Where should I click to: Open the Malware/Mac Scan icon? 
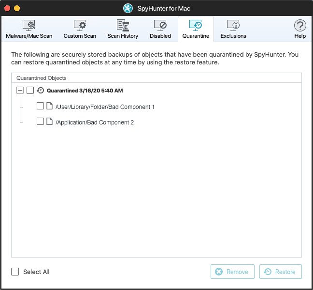[29, 26]
